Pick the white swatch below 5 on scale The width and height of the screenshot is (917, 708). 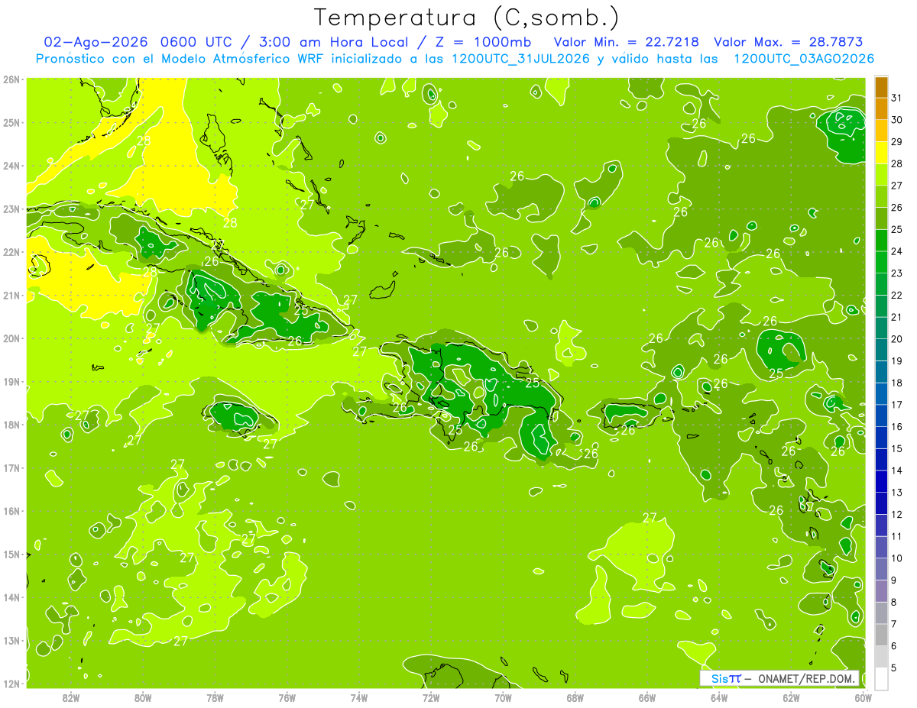[881, 678]
